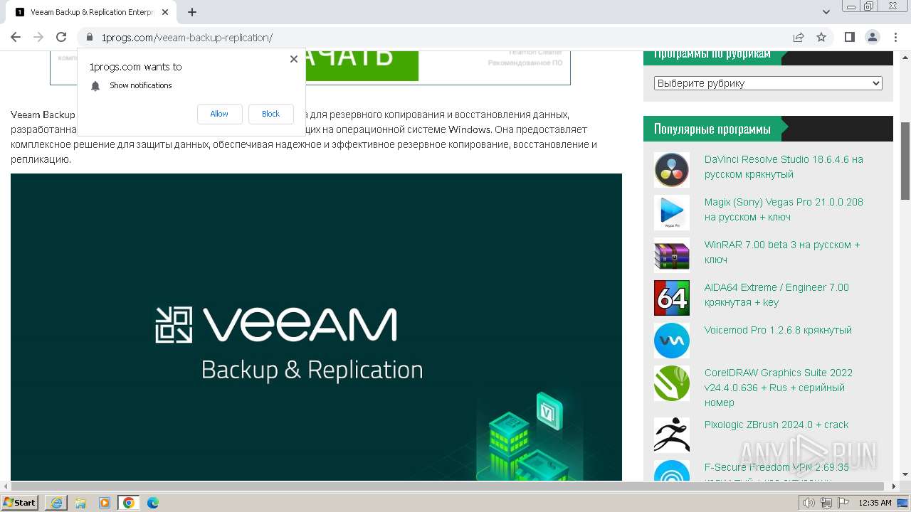Launch Internet Explorer from taskbar
911x512 pixels.
click(56, 503)
